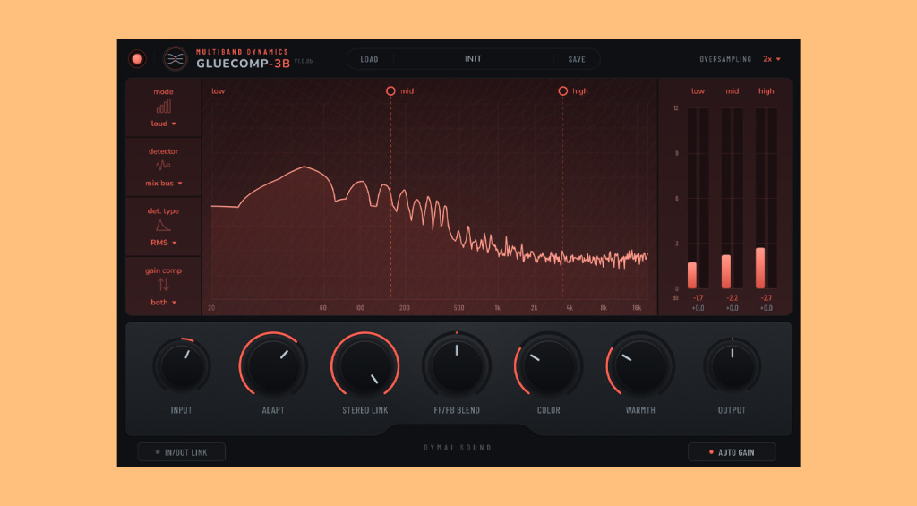Click the LOAD preset button
Viewport: 917px width, 506px height.
[x=369, y=59]
